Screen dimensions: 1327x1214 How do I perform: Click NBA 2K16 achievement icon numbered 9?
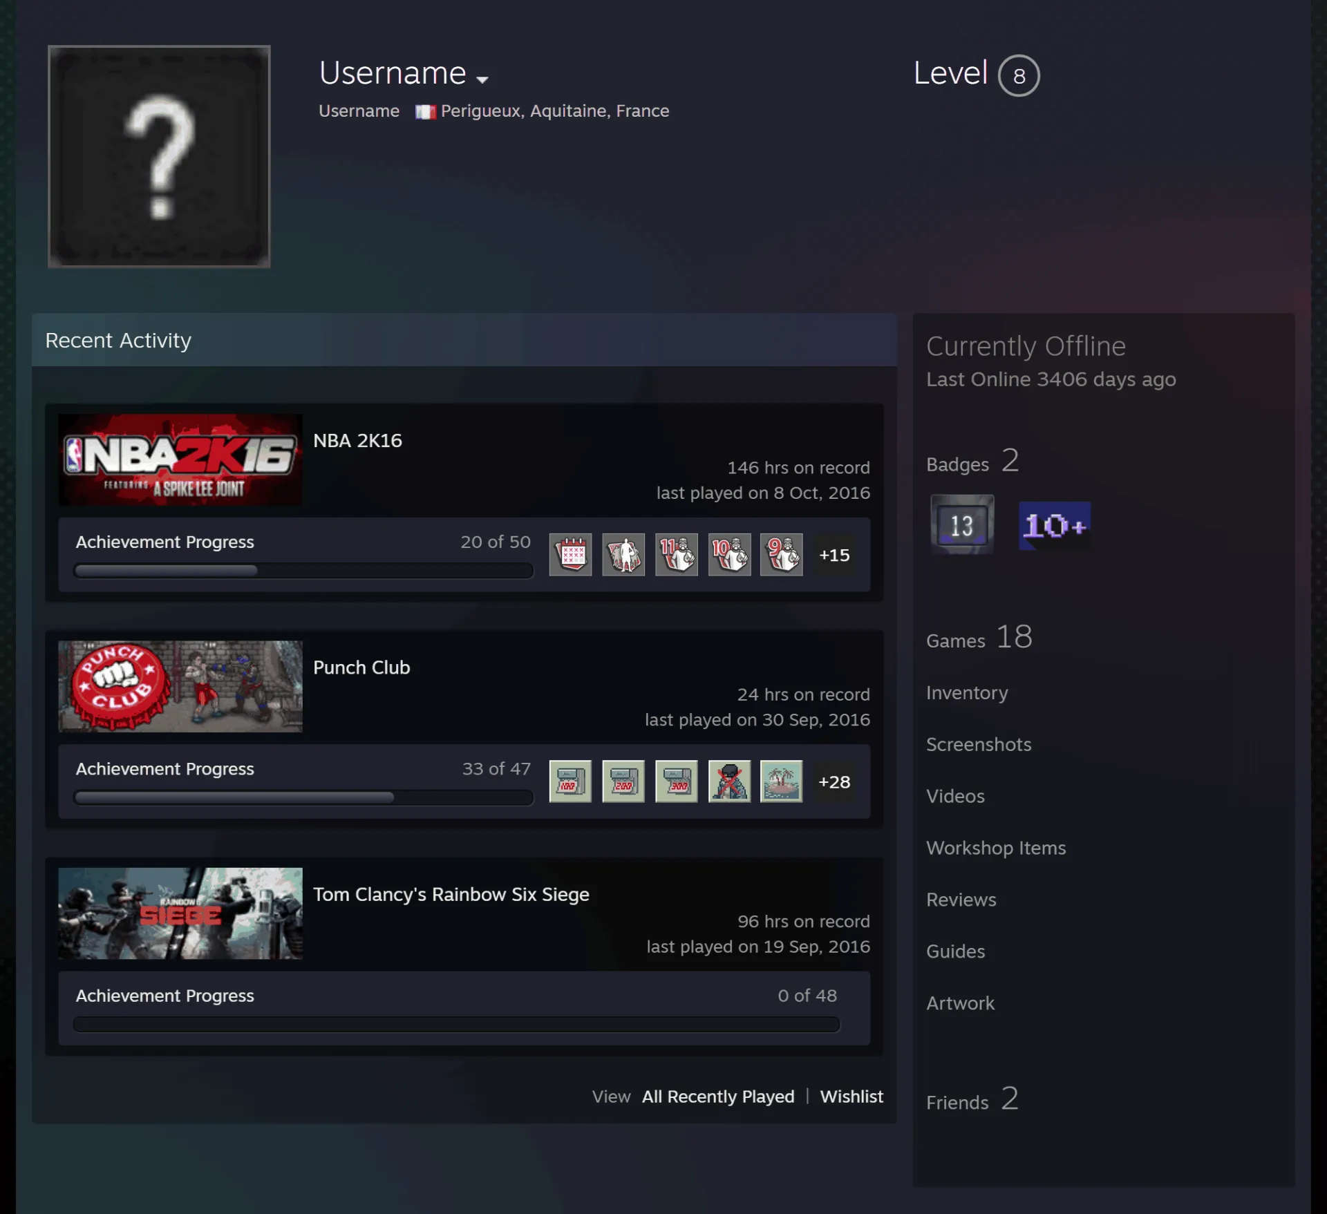coord(782,554)
